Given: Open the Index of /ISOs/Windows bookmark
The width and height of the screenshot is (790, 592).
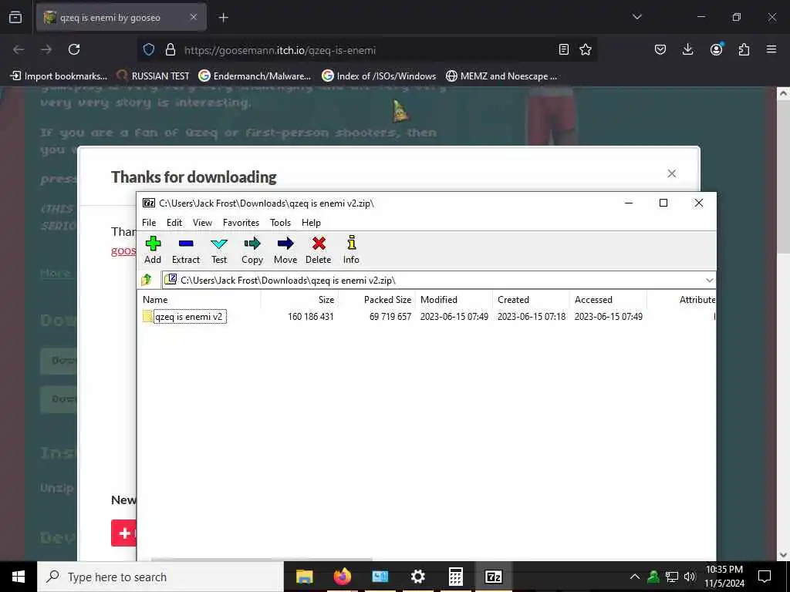Looking at the screenshot, I should click(379, 76).
